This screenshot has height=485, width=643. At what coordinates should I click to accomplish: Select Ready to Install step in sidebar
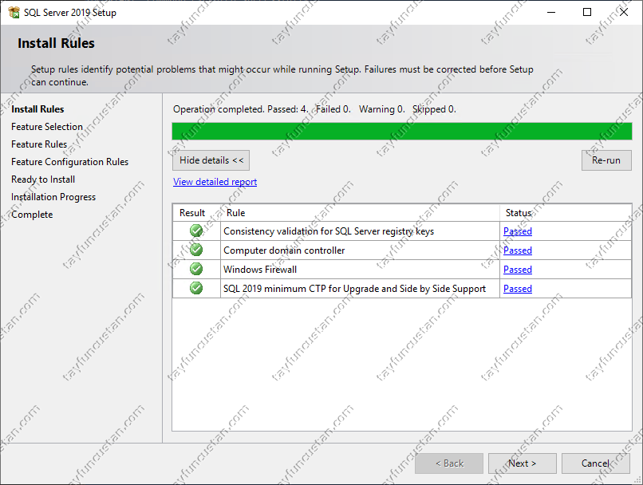[43, 179]
